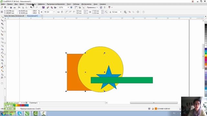Viewport: 207px width, 116px height.
Task: Pick the green swatch in color palette
Action: (206, 53)
